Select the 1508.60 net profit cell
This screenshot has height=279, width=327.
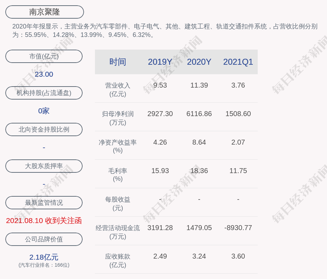pyautogui.click(x=238, y=114)
